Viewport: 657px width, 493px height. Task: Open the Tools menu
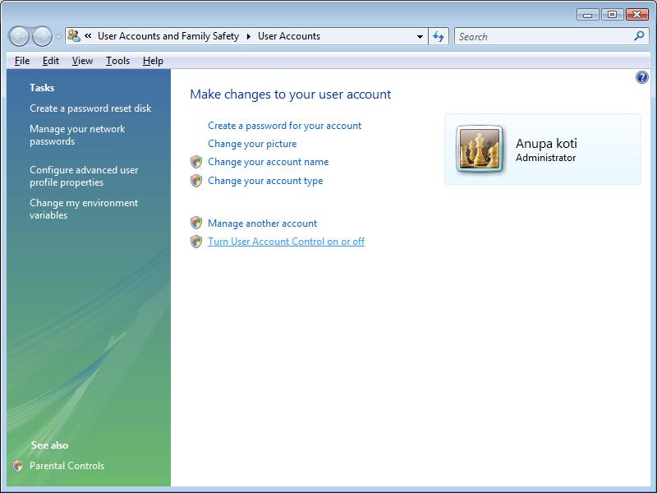[117, 60]
